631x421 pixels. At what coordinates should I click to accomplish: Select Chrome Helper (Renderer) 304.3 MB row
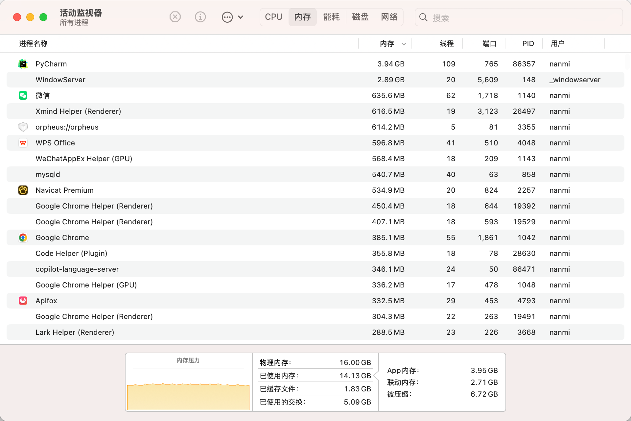(x=315, y=316)
